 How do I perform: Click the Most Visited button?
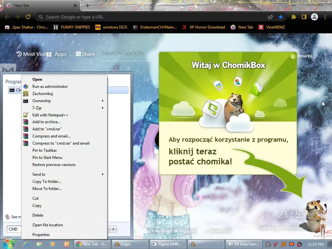tap(31, 54)
